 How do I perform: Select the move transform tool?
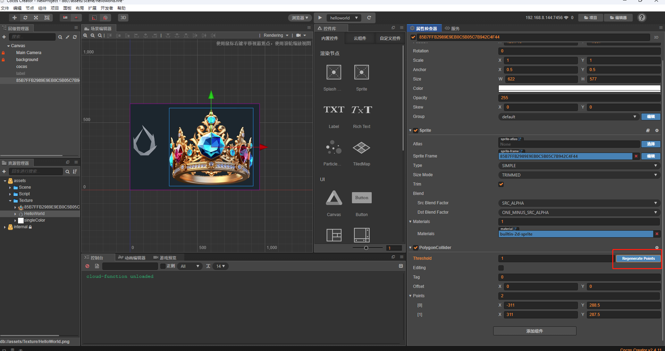pyautogui.click(x=14, y=18)
